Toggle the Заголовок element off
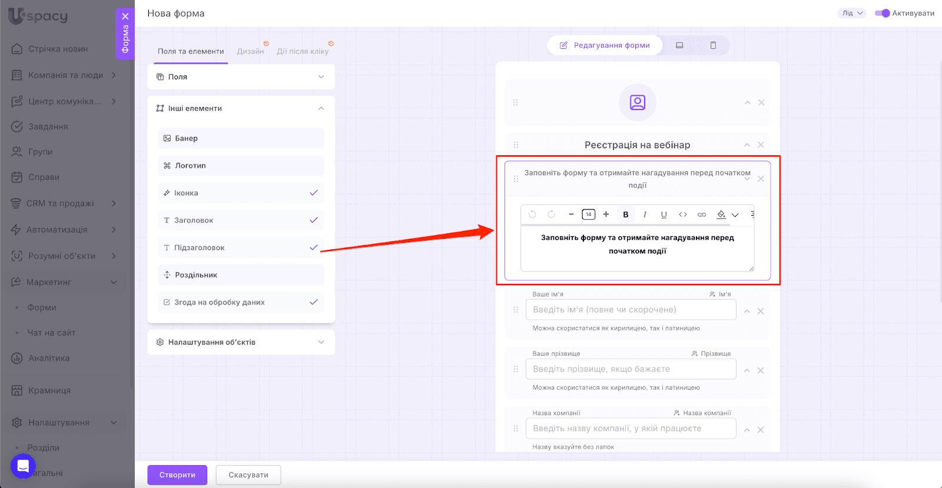Viewport: 942px width, 488px height. [x=314, y=220]
